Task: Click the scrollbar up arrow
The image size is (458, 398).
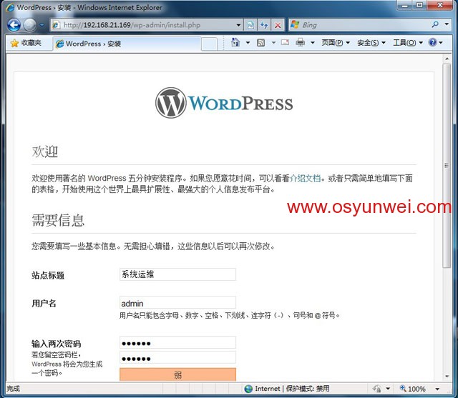Action: (x=447, y=59)
